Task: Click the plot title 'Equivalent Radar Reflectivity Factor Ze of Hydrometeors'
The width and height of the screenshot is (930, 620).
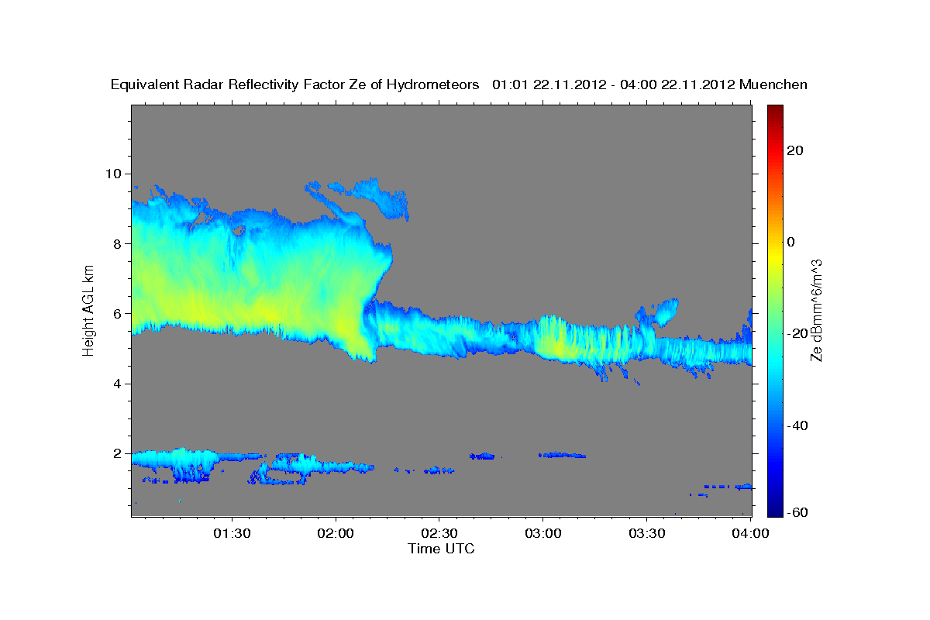Action: [x=295, y=84]
